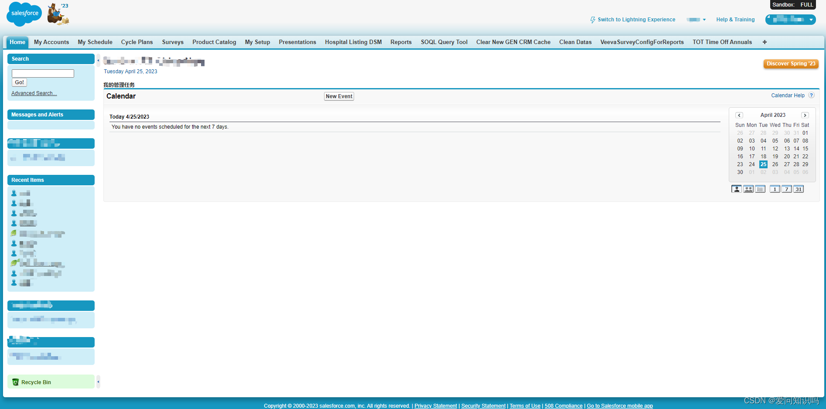
Task: Select date 24 in April calendar
Action: [752, 164]
